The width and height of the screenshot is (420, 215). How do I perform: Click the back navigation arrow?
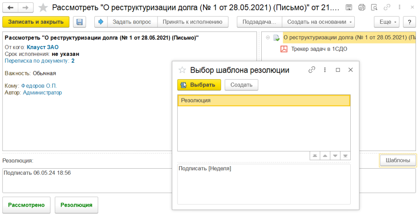point(11,7)
